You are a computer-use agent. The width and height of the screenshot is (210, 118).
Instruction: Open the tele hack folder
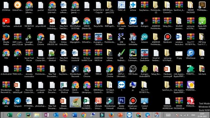point(202,70)
